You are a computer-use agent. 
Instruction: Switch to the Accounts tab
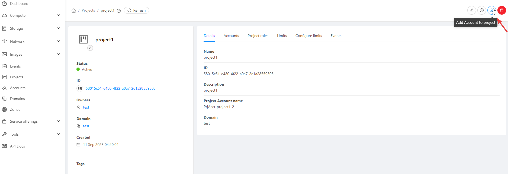coord(231,36)
